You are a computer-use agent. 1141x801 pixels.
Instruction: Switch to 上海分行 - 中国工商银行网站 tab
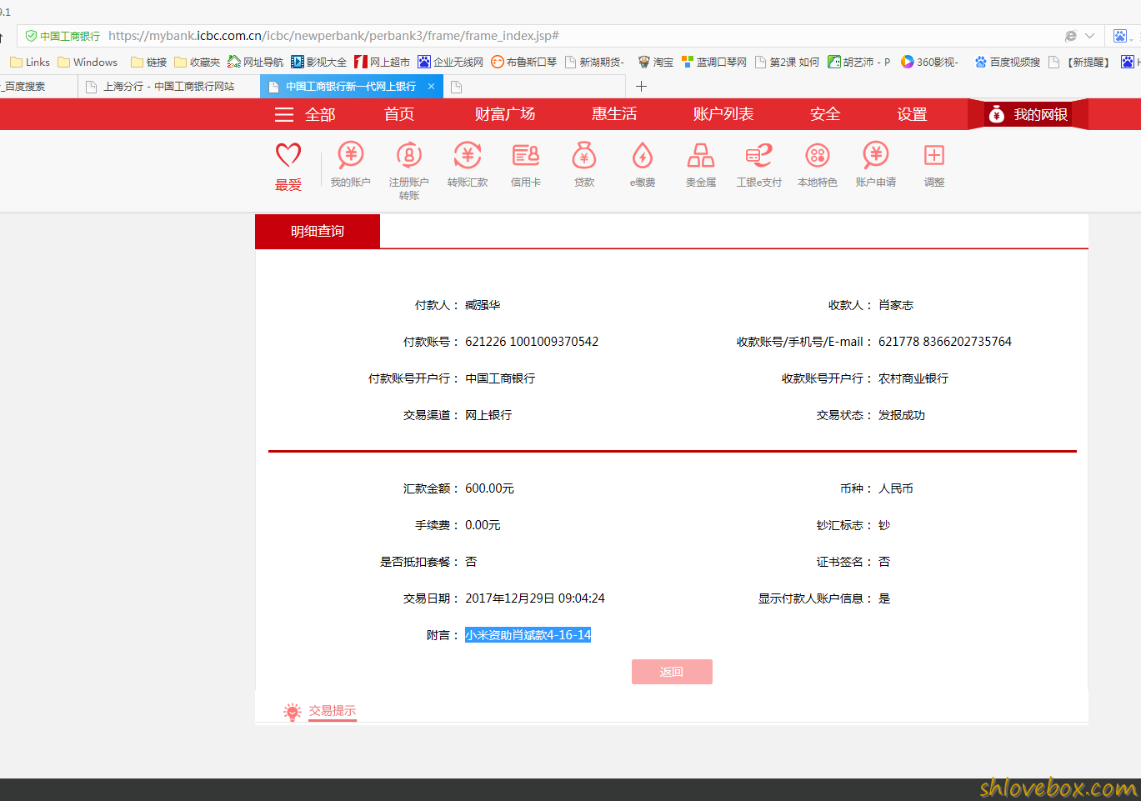(169, 86)
